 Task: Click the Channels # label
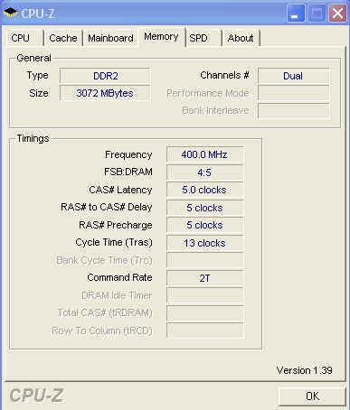pos(224,75)
